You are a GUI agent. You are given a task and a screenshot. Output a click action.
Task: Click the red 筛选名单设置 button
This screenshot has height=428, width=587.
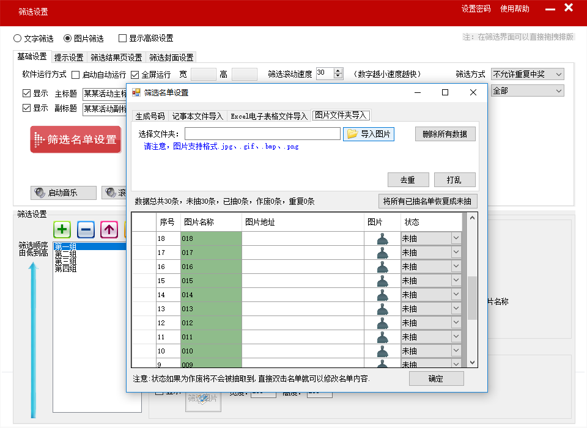click(75, 139)
